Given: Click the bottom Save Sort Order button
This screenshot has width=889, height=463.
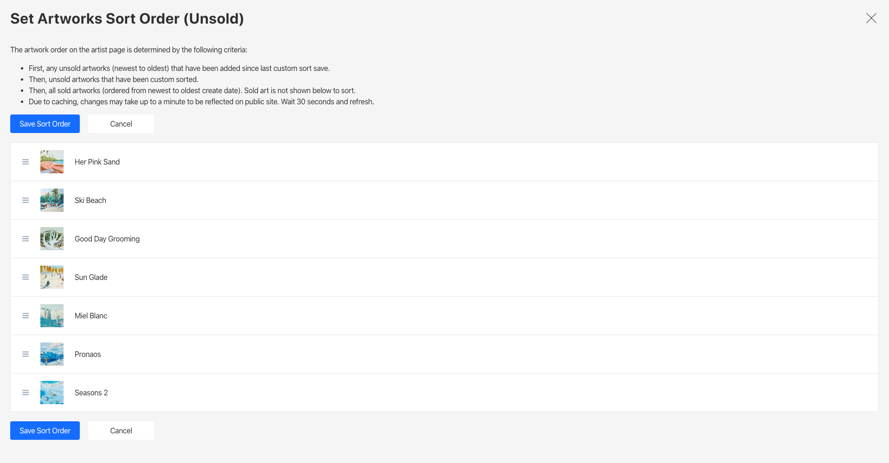Looking at the screenshot, I should [45, 431].
